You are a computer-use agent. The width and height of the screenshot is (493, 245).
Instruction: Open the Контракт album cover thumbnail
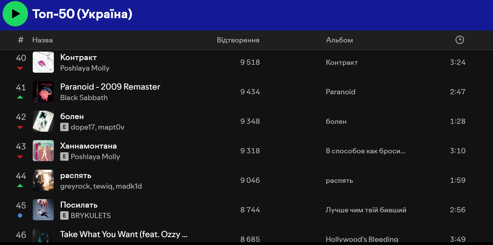pyautogui.click(x=43, y=62)
